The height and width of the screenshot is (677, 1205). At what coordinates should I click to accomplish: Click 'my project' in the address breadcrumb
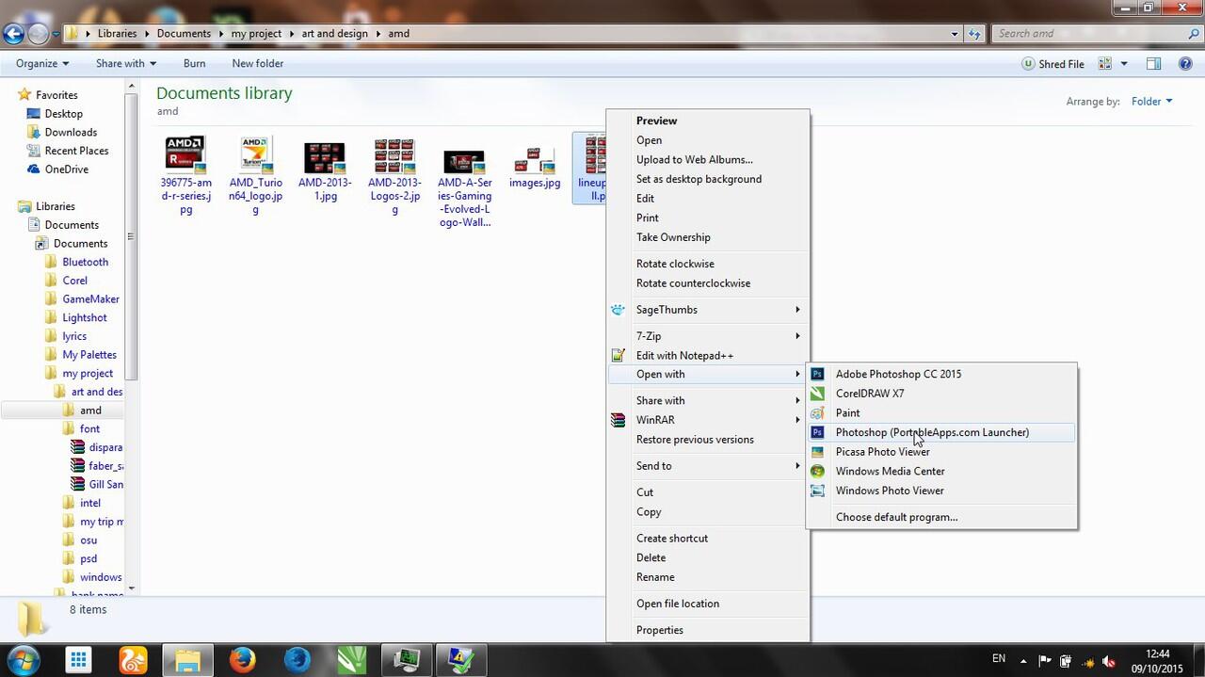[x=256, y=33]
